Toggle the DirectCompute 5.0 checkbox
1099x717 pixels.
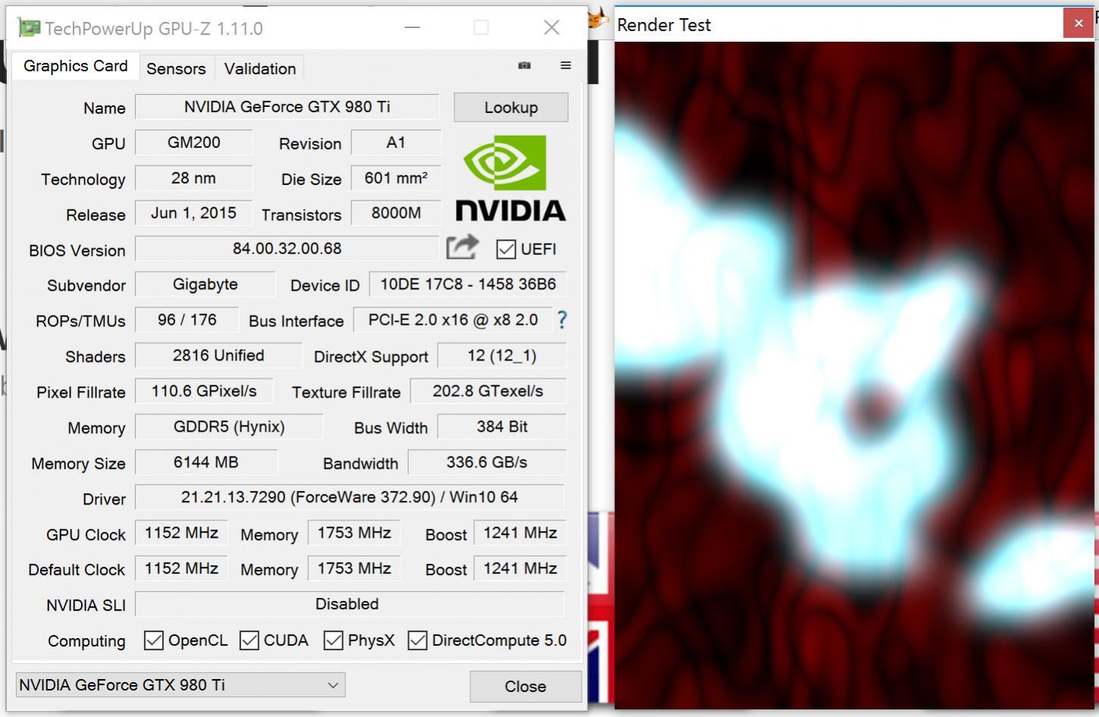(417, 640)
